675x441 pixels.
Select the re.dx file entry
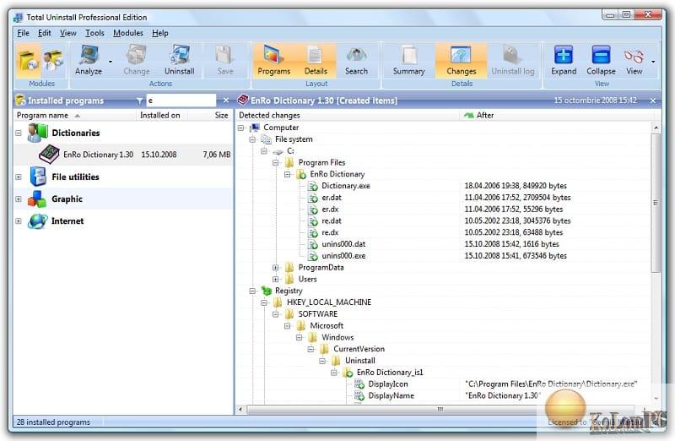coord(330,232)
